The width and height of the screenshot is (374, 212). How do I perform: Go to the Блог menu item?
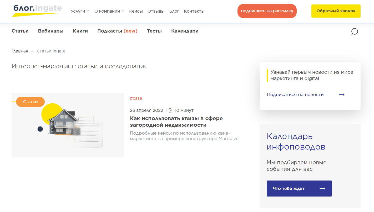coord(174,11)
